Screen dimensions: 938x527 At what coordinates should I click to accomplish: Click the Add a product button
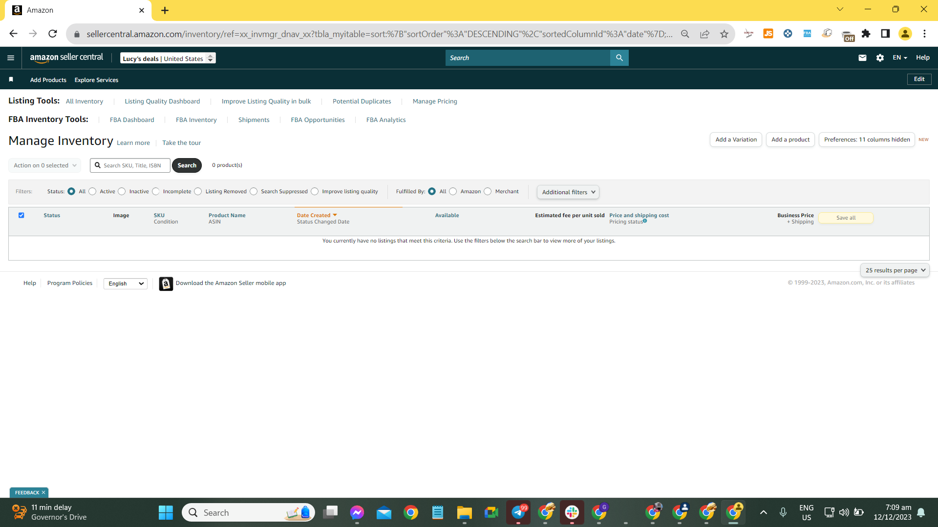790,140
